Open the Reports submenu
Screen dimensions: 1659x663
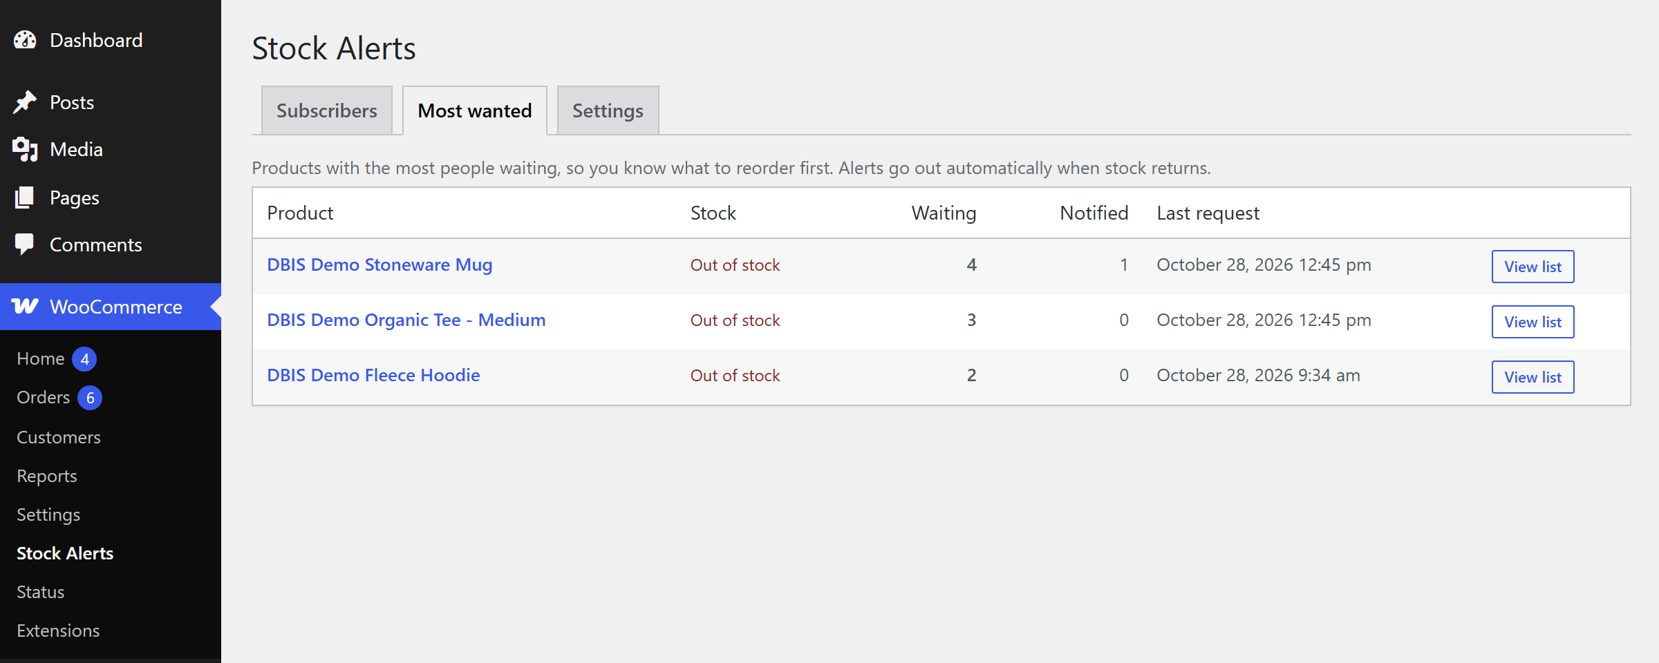[47, 476]
